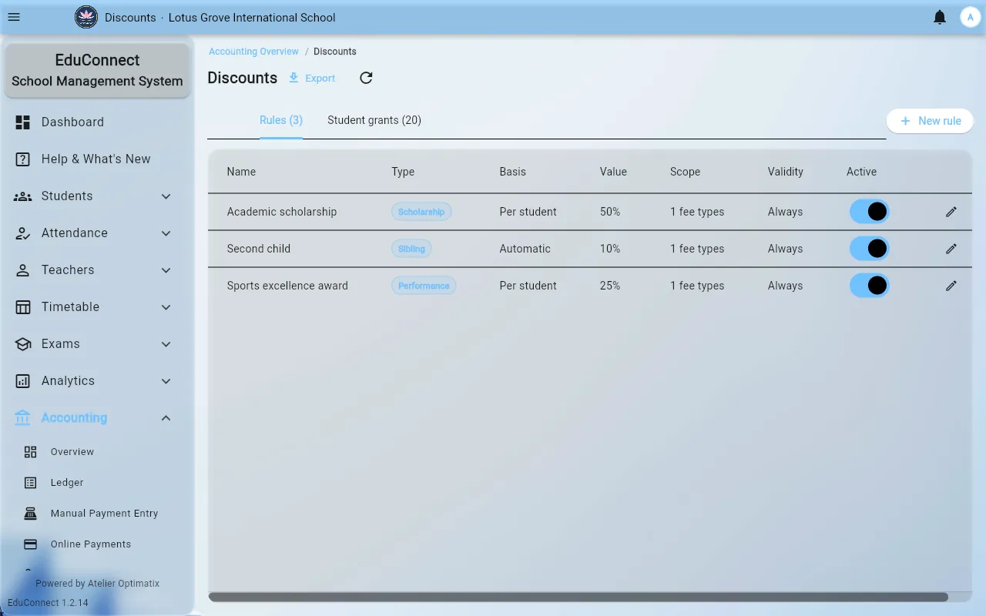This screenshot has height=616, width=986.
Task: Click the Dashboard grid icon
Action: [x=23, y=122]
